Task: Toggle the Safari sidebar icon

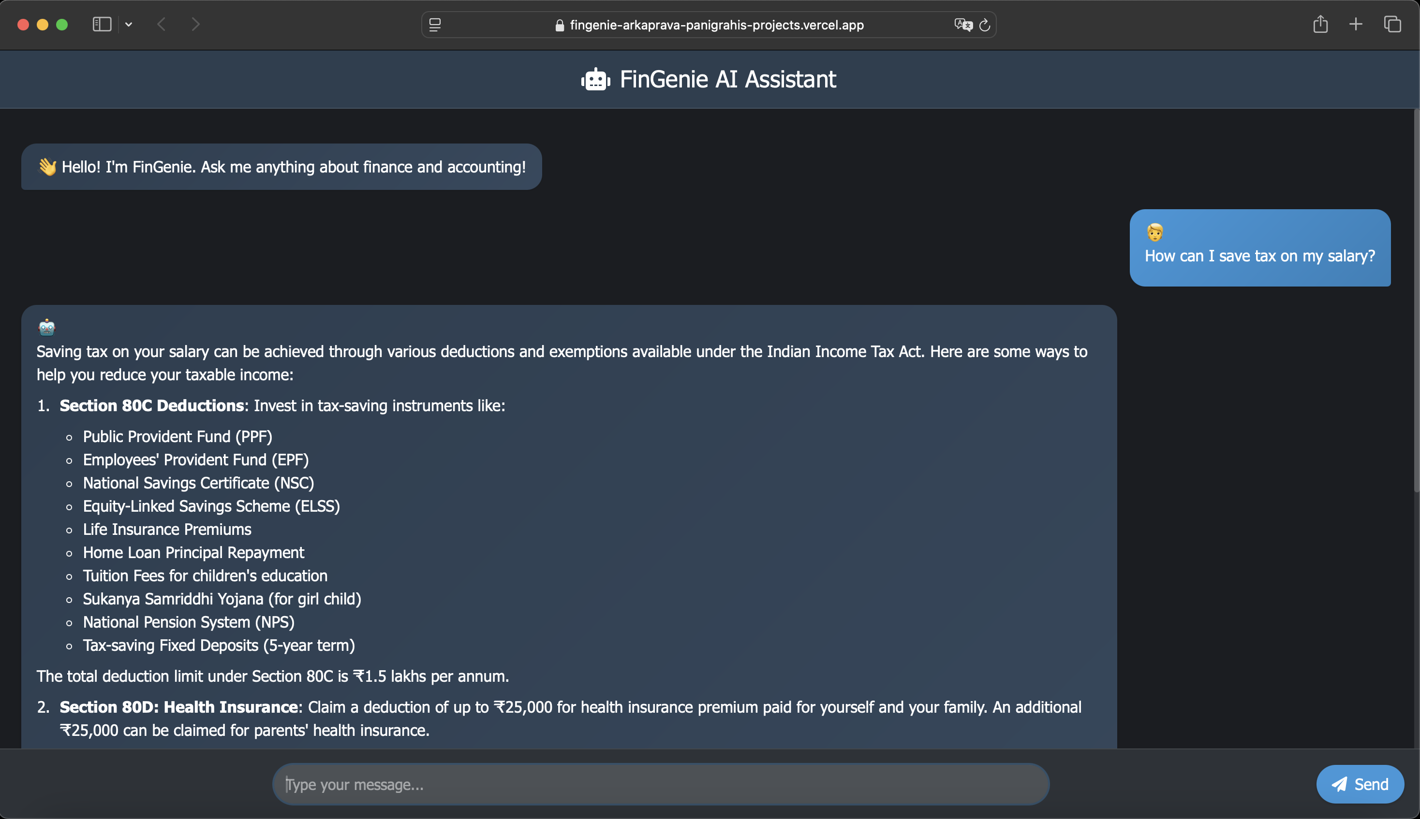Action: (102, 24)
